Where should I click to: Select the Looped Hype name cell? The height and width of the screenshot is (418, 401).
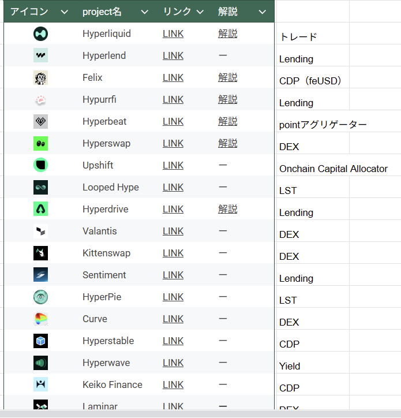point(111,187)
